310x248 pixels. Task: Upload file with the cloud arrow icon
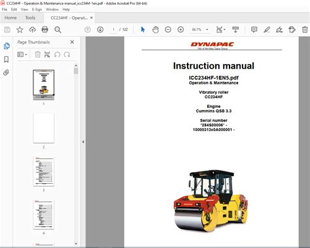pyautogui.click(x=33, y=29)
